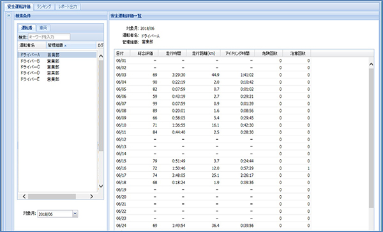383x232 pixels.
Task: Click driver list scroll left arrow
Action: 24,196
